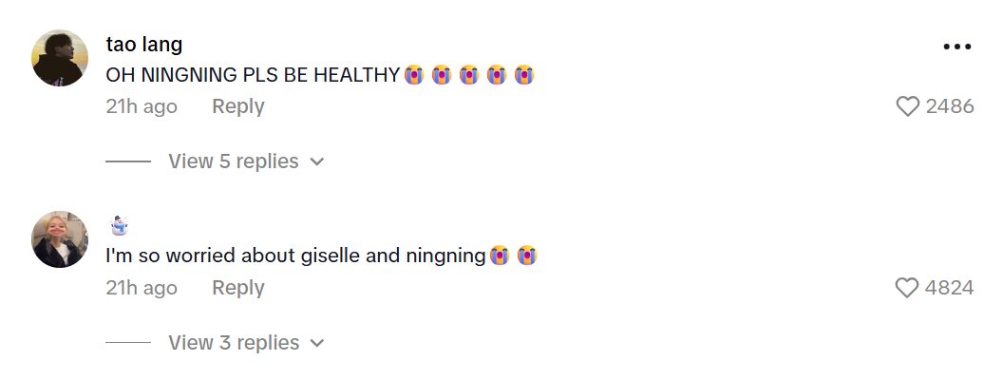Click the 21h ago timestamp on tao lang's comment
Viewport: 984px width, 380px height.
click(x=142, y=106)
